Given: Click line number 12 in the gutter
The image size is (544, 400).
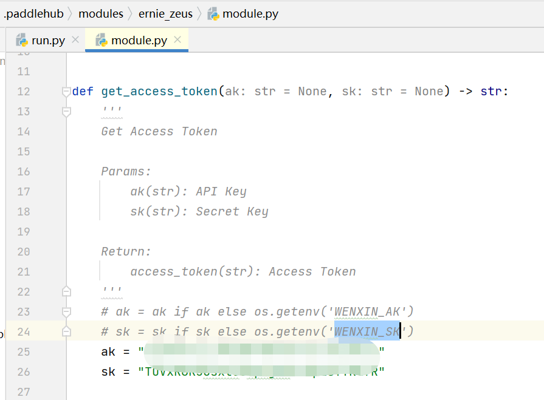Looking at the screenshot, I should [x=24, y=92].
